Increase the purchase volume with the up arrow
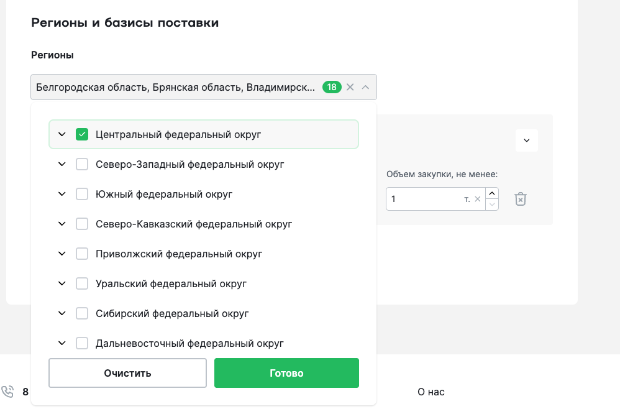620x414 pixels. tap(492, 193)
